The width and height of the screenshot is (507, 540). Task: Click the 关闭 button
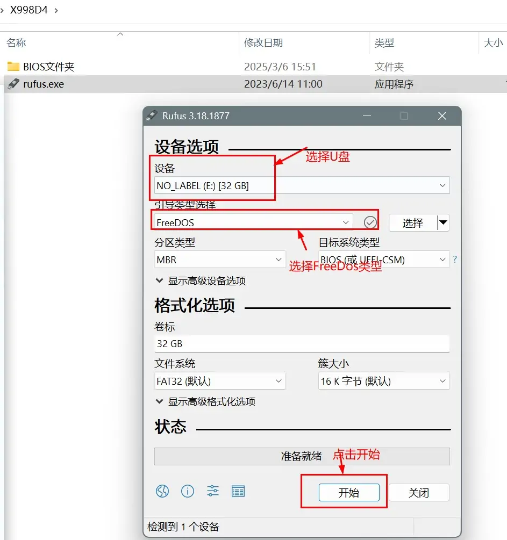[x=419, y=493]
